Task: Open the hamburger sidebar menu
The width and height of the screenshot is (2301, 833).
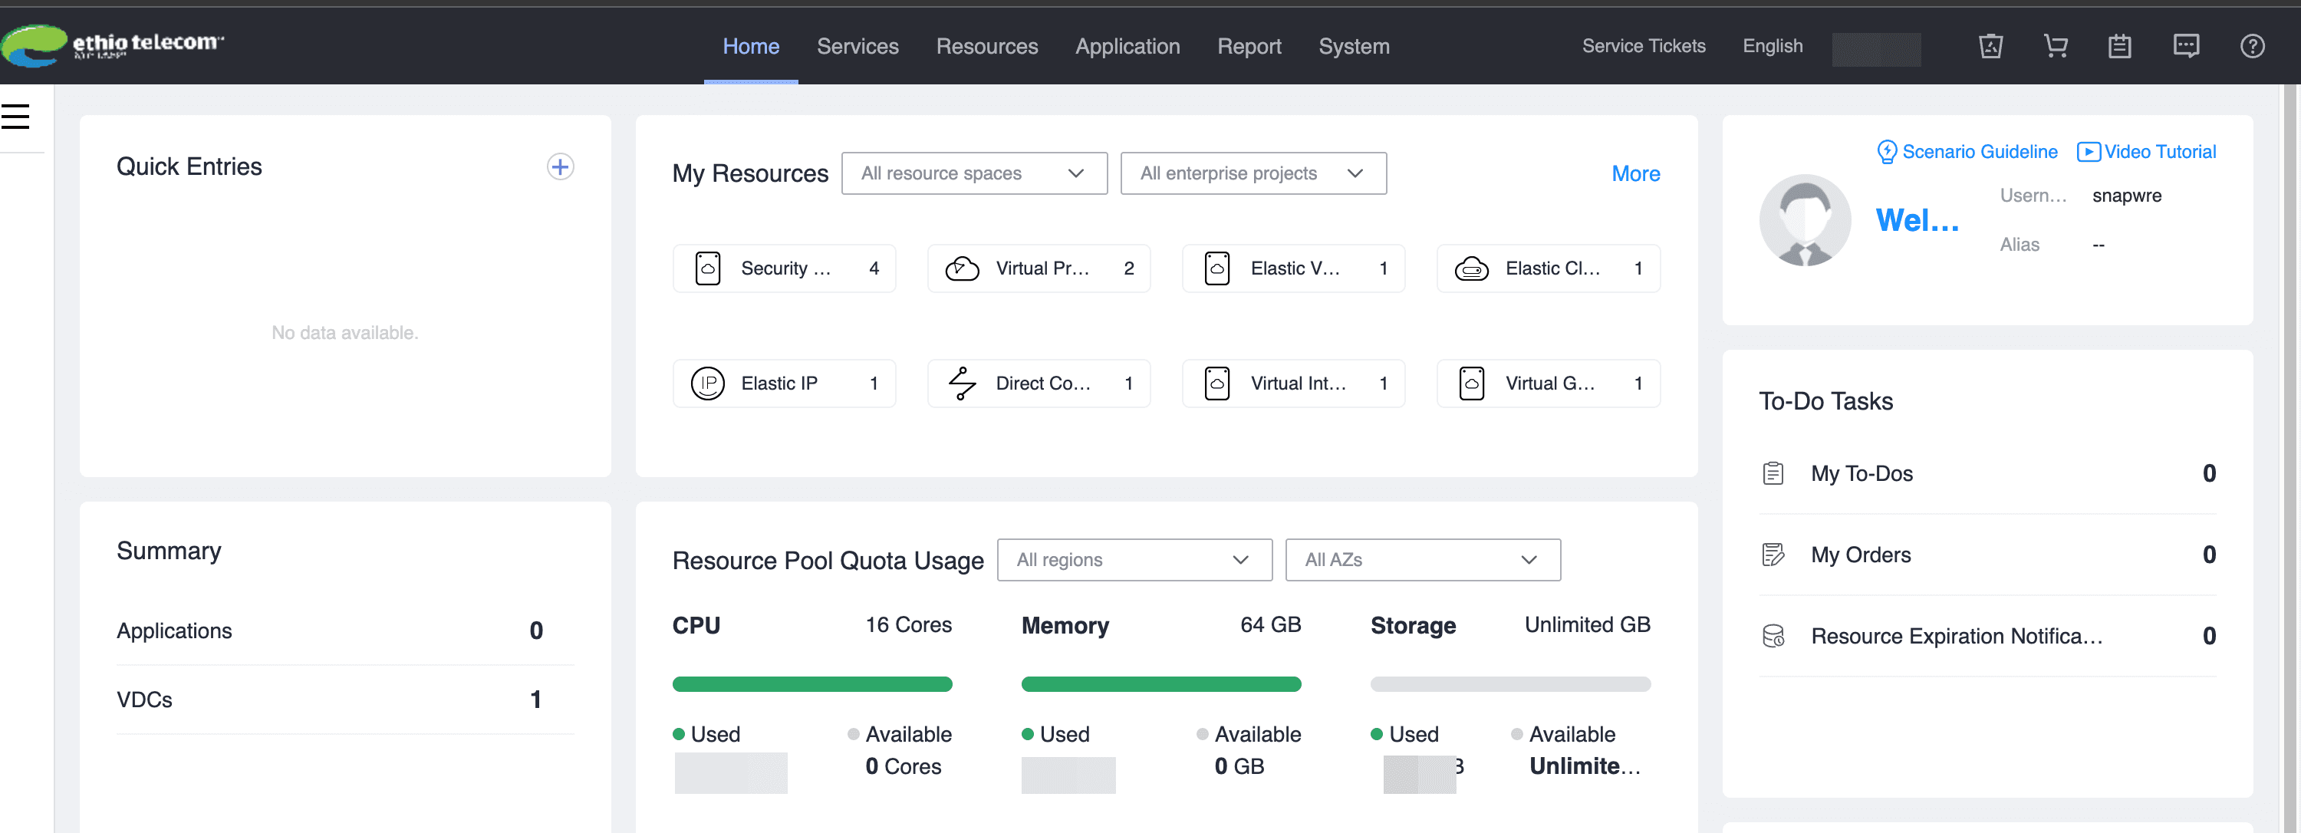Action: click(15, 117)
